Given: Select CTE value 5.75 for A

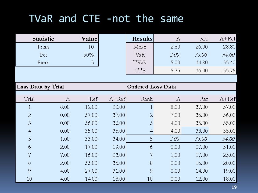Looking at the screenshot, I should (x=175, y=70).
